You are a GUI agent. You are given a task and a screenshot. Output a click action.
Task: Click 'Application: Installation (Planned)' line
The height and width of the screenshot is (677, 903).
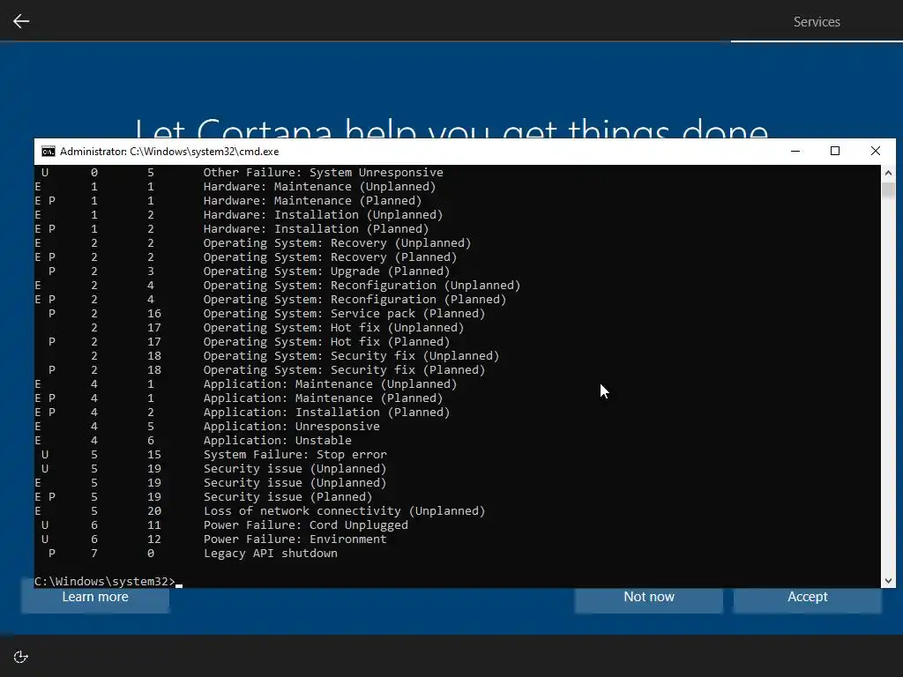326,413
